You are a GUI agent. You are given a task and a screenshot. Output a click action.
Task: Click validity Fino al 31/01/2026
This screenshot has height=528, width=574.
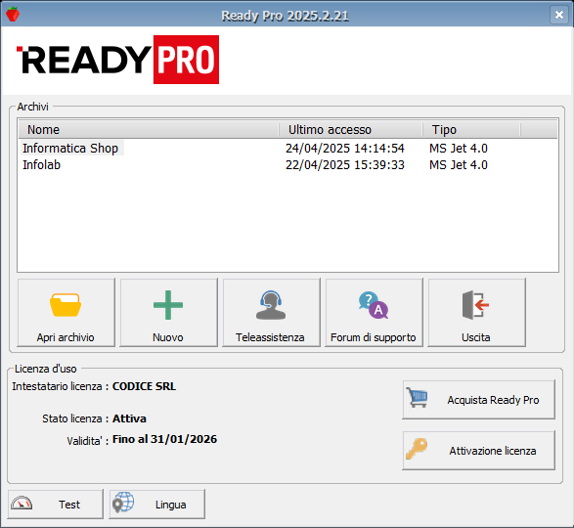(164, 439)
